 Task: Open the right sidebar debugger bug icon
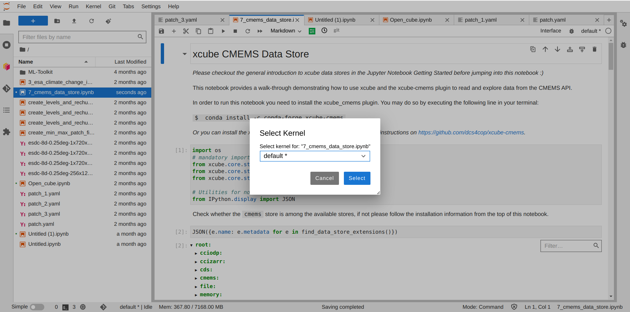point(623,45)
